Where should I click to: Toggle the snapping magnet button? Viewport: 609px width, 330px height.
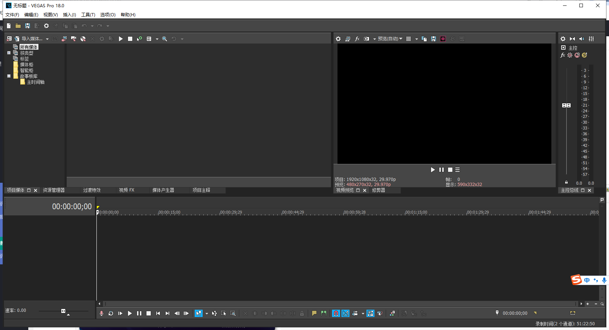point(336,313)
